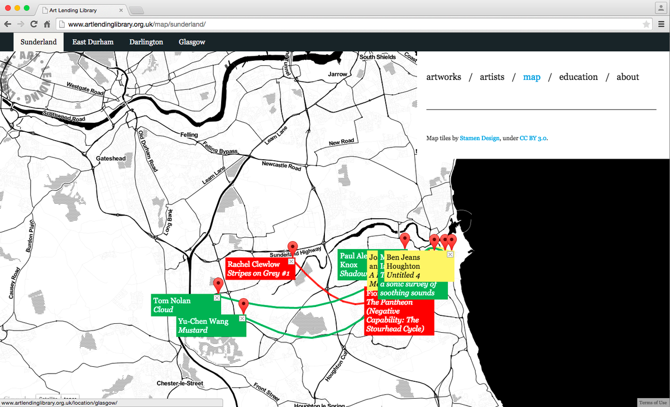
Task: Close the Tom Nolan Cloud popup
Action: tap(217, 298)
